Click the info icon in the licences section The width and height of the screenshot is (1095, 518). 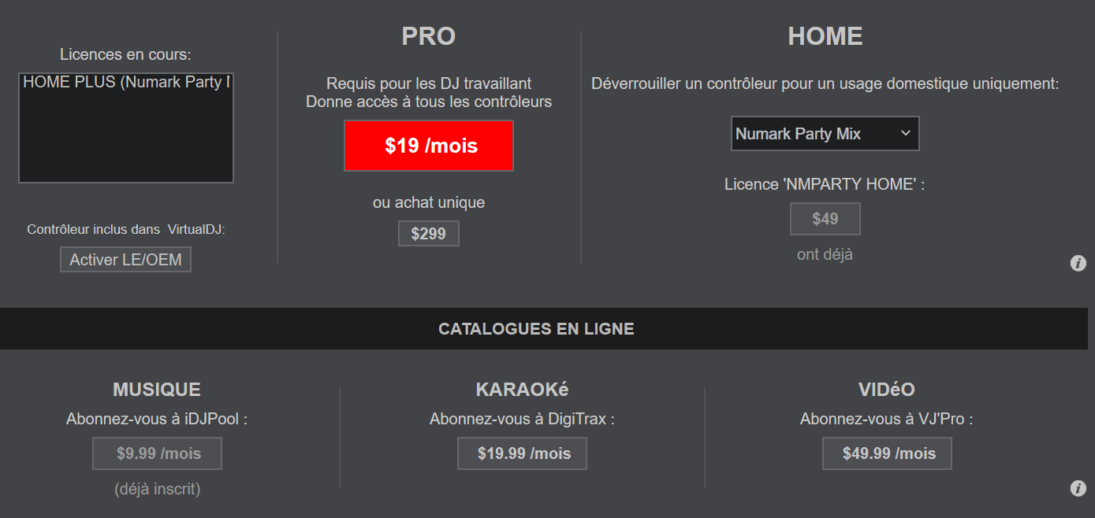1078,263
